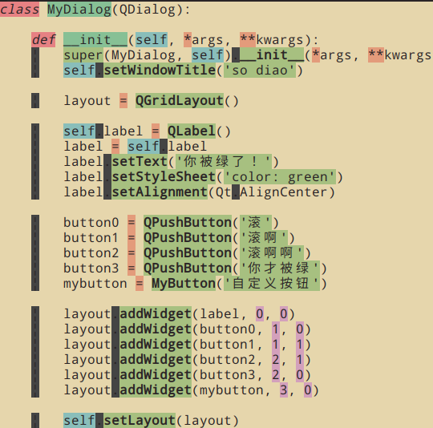This screenshot has width=433, height=428.
Task: Click '滚' string on button0 line
Action: pos(256,222)
